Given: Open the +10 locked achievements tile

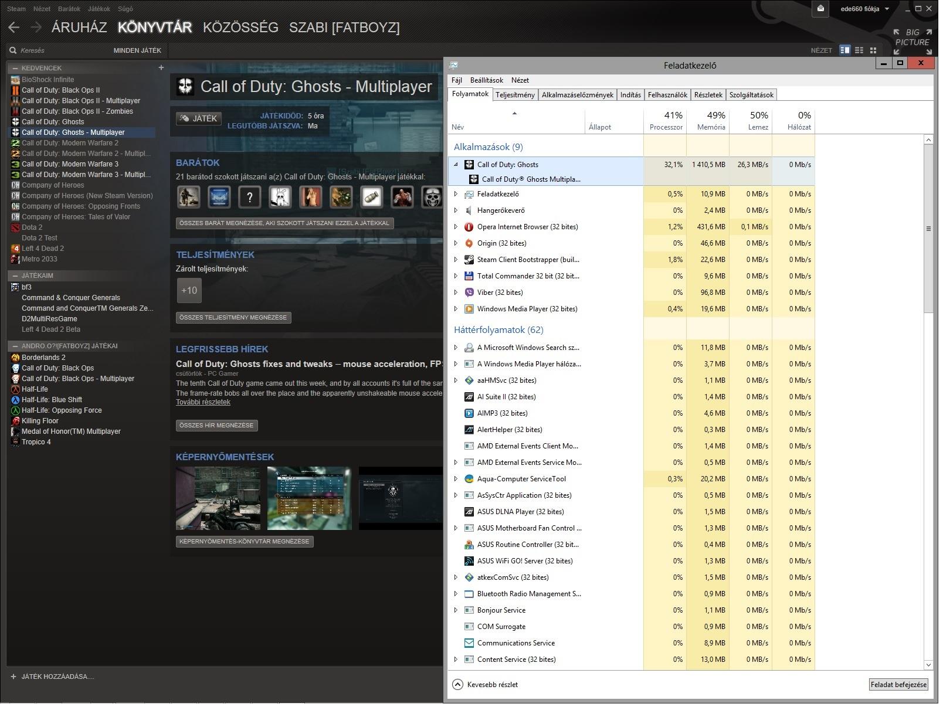Looking at the screenshot, I should [x=189, y=290].
